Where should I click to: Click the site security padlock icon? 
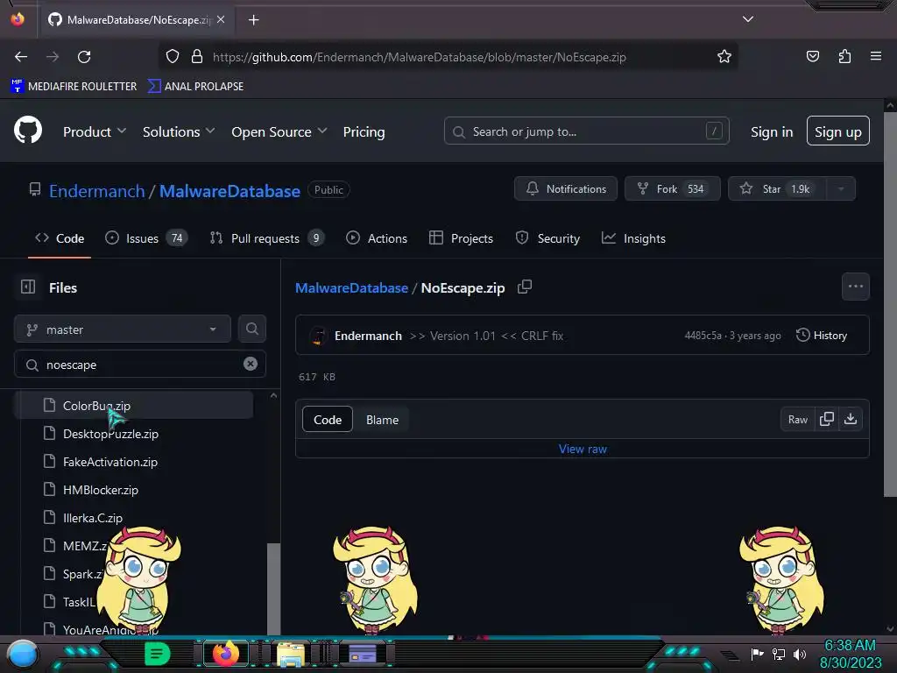197,56
